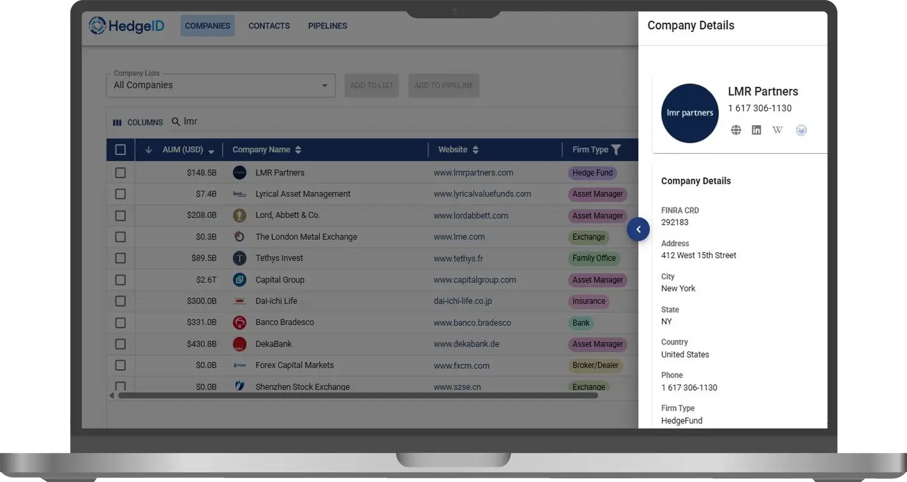907x482 pixels.
Task: Open the SEC seal icon in company card
Action: click(x=801, y=130)
